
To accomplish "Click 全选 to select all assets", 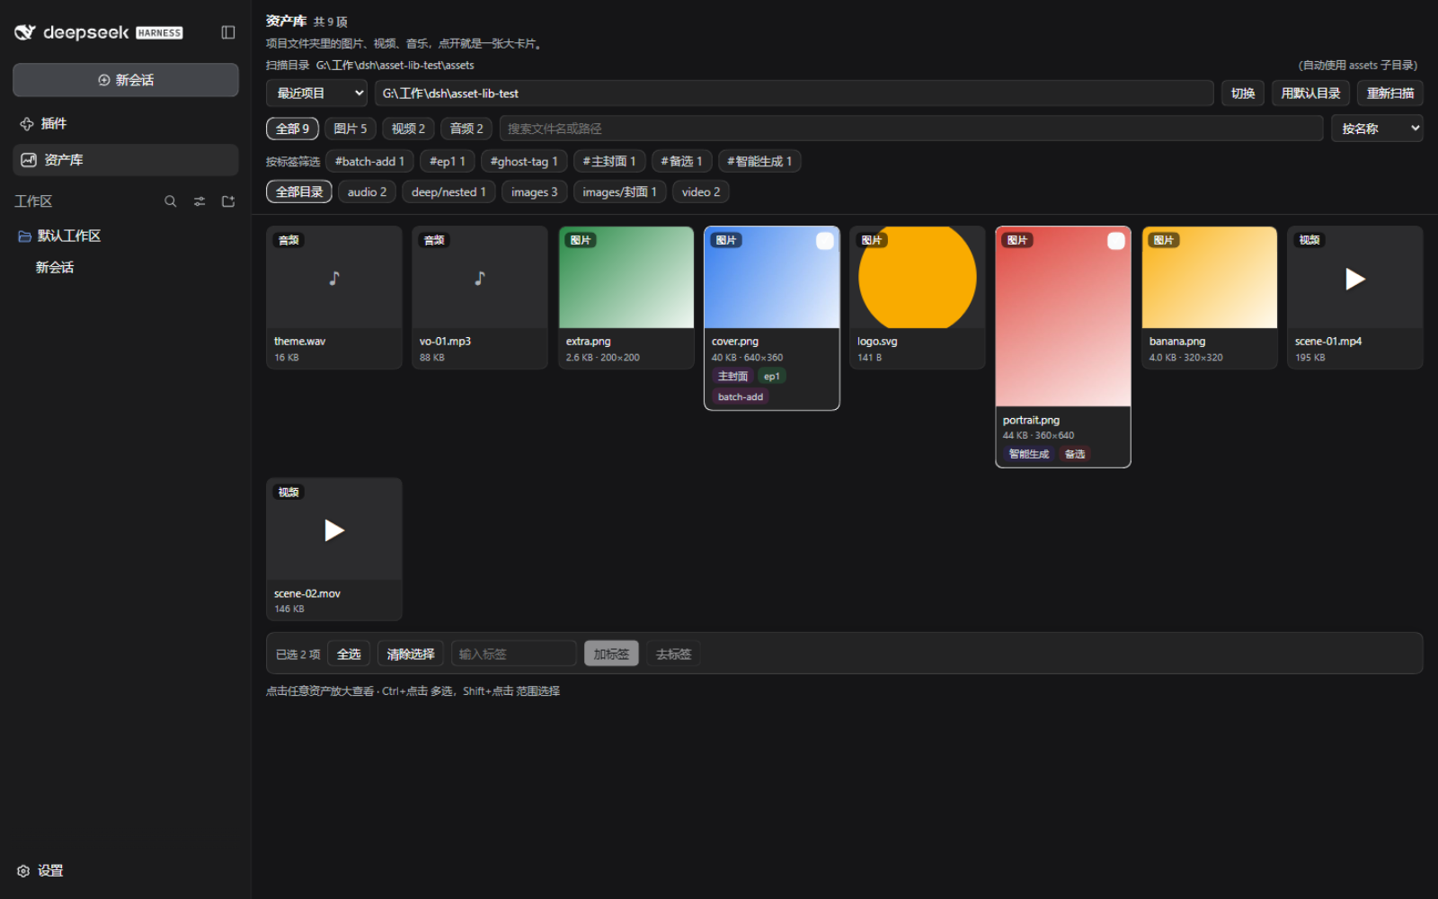I will pyautogui.click(x=349, y=654).
